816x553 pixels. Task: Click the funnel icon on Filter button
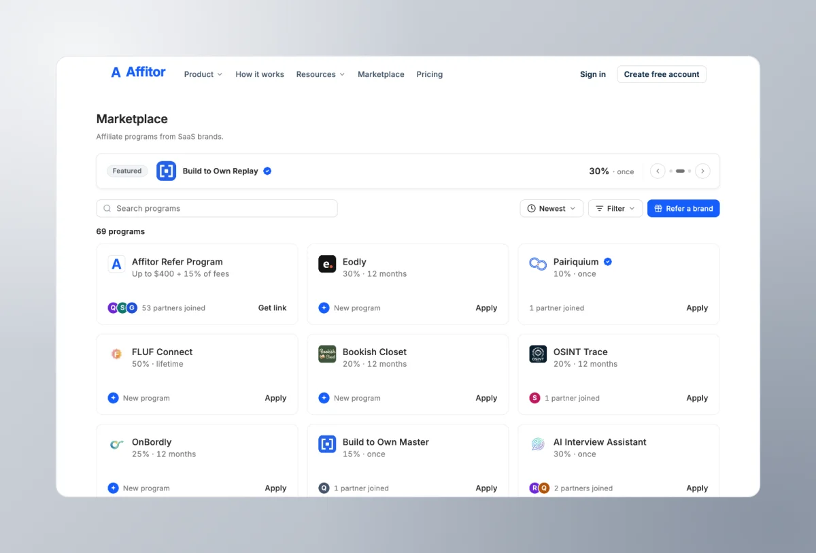pos(600,209)
